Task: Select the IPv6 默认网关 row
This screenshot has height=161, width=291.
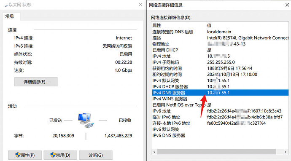Action: (x=220, y=129)
